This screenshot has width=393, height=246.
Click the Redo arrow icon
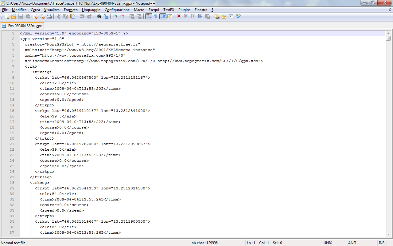(x=89, y=16)
